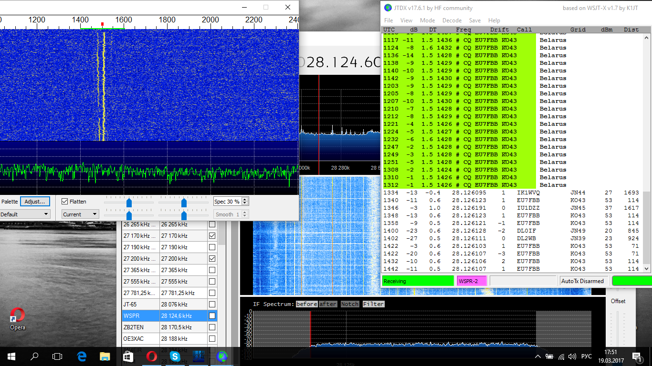
Task: Launch Microsoft Edge from the taskbar
Action: pyautogui.click(x=82, y=356)
